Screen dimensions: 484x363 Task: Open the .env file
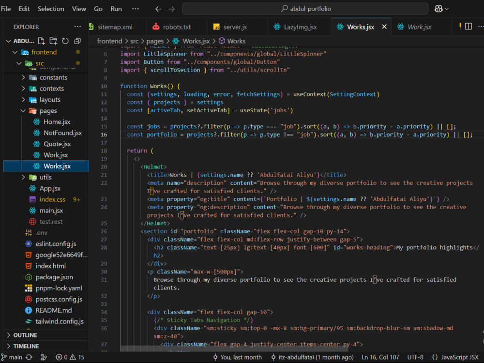pyautogui.click(x=46, y=233)
